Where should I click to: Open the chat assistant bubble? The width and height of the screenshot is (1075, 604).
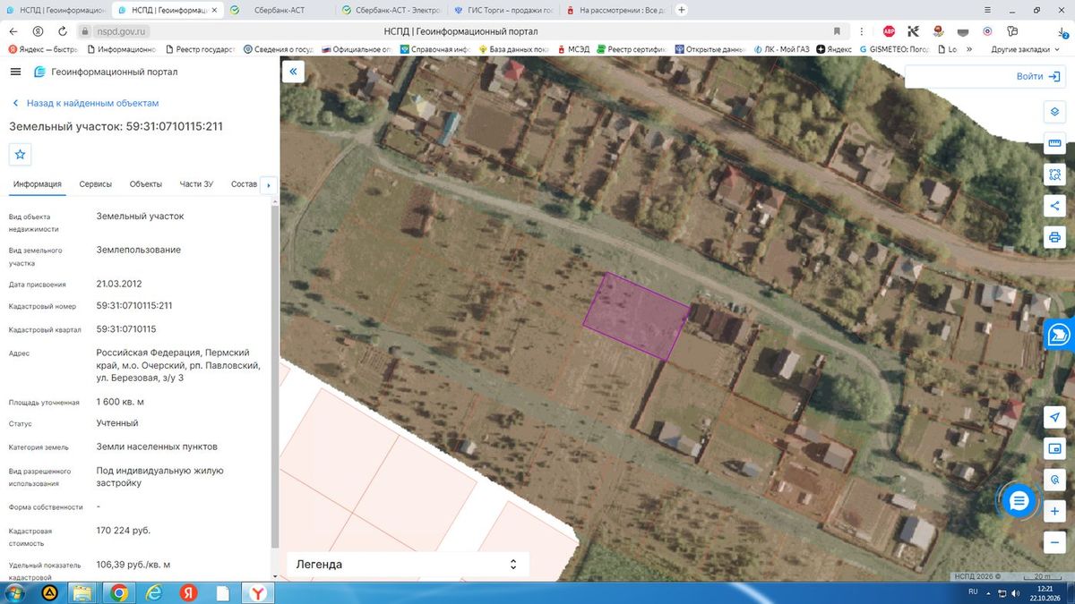tap(1019, 500)
